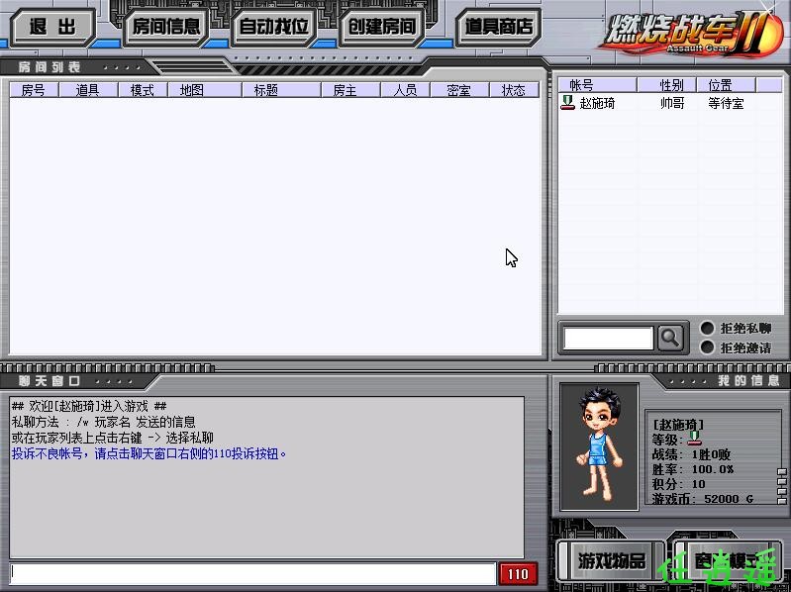Screen dimensions: 791x592
Task: Click the 退出 exit button
Action: 52,27
